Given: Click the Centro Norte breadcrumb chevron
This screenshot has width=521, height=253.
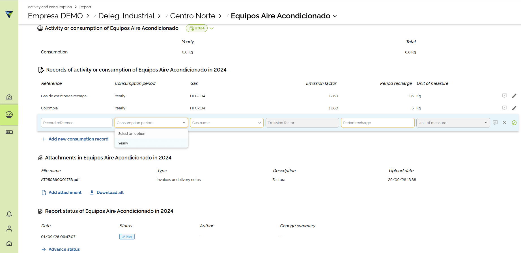Looking at the screenshot, I should coord(220,16).
